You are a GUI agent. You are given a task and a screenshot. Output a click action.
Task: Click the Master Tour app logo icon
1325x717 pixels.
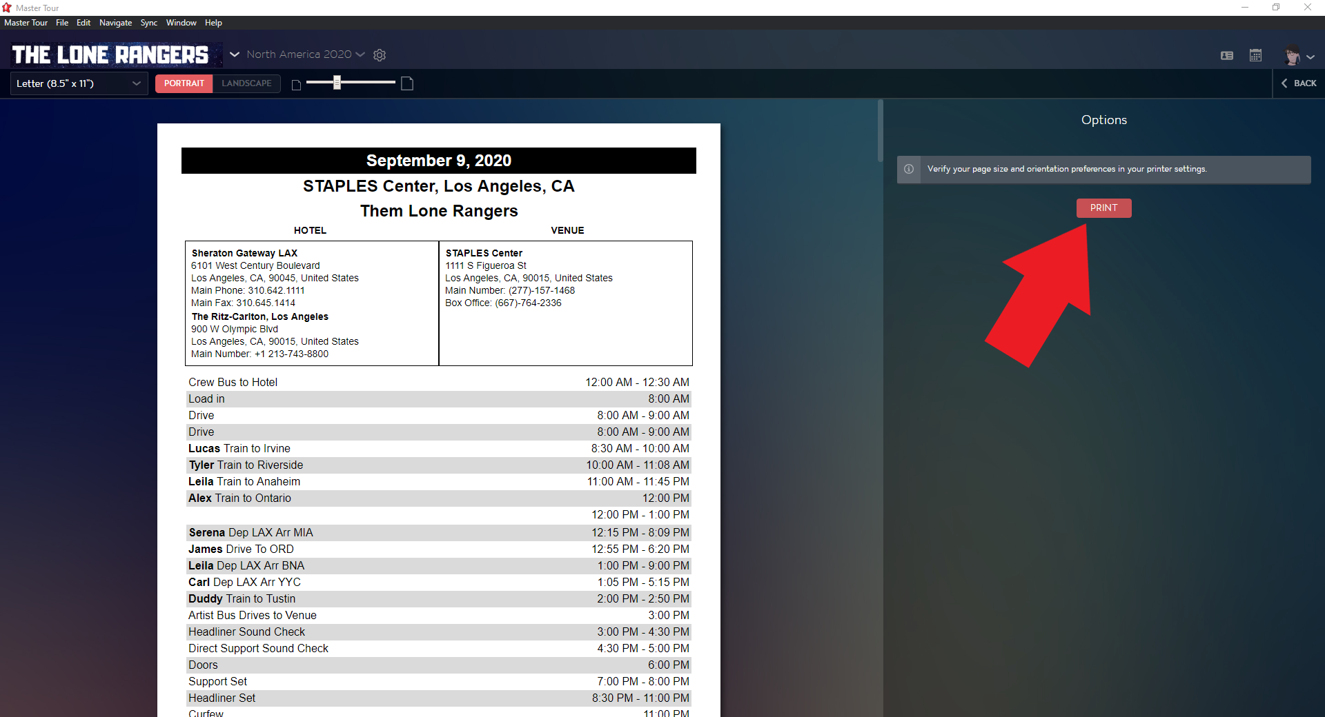[x=7, y=8]
